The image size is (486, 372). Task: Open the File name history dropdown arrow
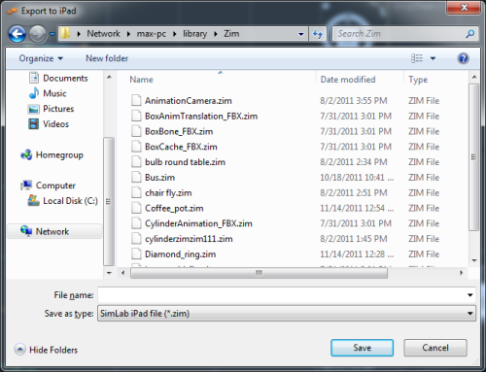point(470,295)
